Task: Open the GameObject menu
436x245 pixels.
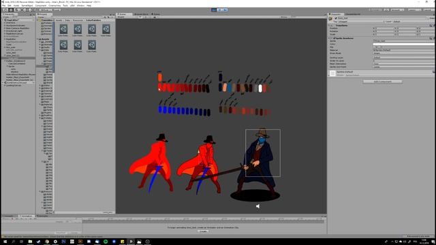Action: coord(27,5)
